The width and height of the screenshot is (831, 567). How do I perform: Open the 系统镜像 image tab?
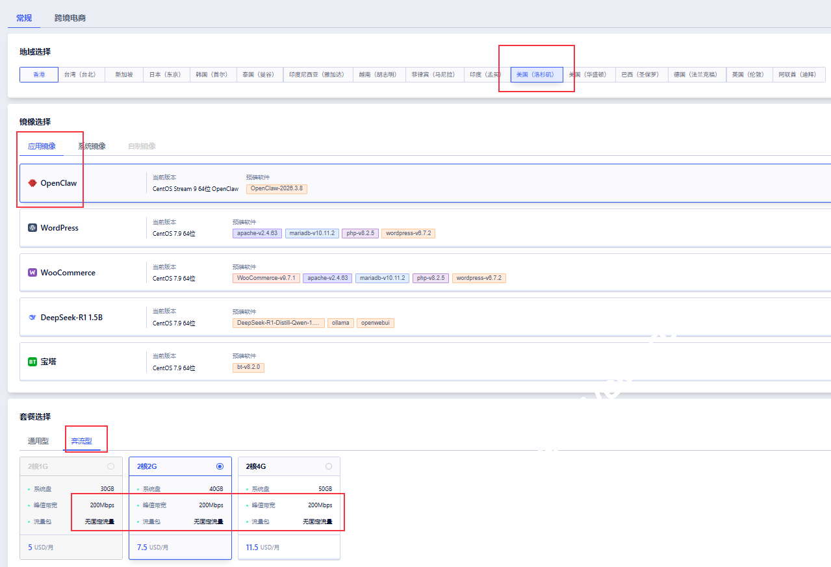92,146
